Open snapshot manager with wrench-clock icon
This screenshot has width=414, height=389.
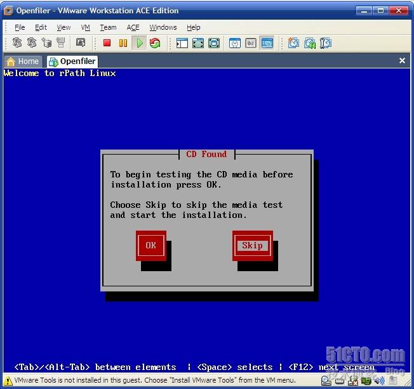click(326, 43)
